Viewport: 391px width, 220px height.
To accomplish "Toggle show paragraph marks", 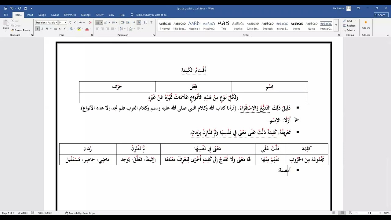I will tap(152, 22).
